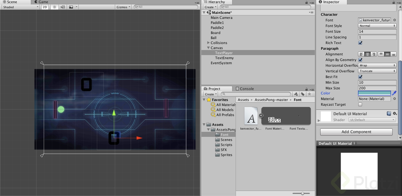Enable the Raycast Target checkbox
Image resolution: width=402 pixels, height=196 pixels.
point(360,104)
